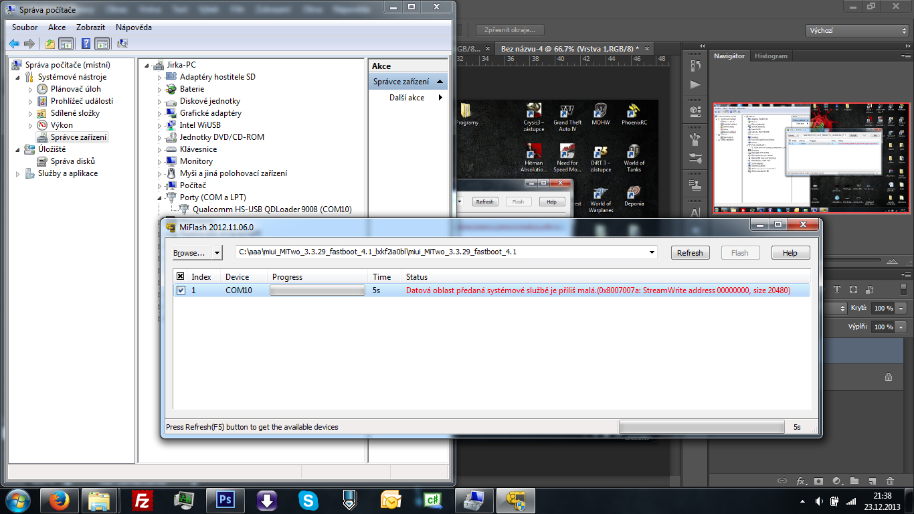This screenshot has width=914, height=514.
Task: Expand the Baterie device category
Action: point(159,89)
